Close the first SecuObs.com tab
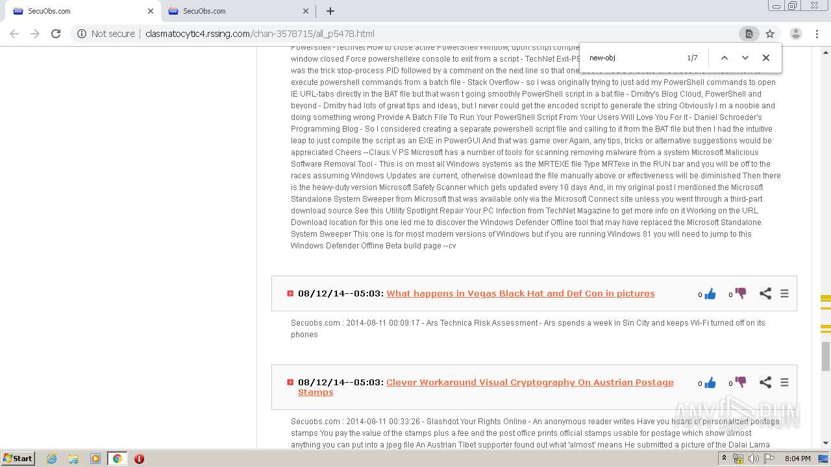The image size is (831, 467). [151, 11]
